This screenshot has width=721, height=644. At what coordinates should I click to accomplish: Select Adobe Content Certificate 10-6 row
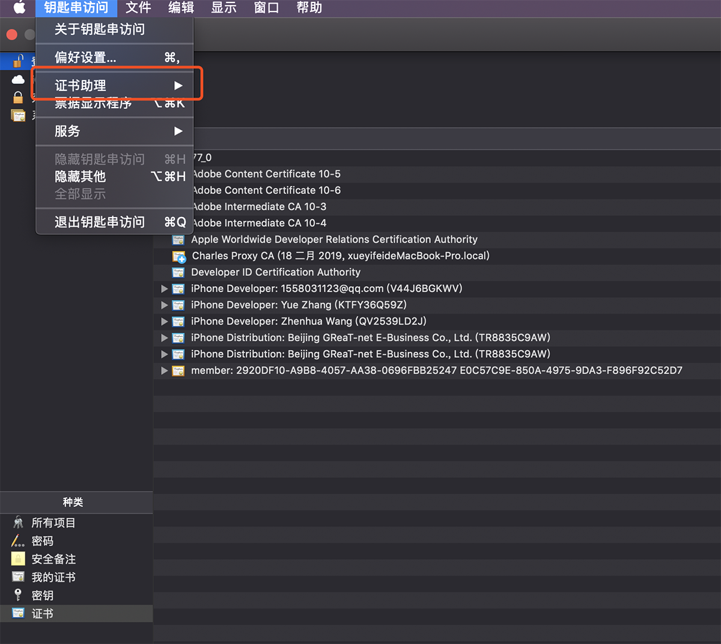437,190
